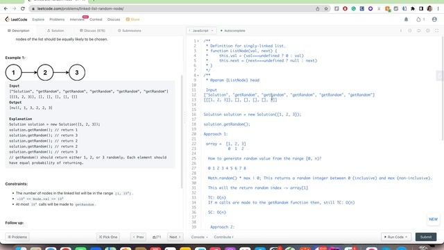Viewport: 444px width, 250px height.
Task: Click the NEW badge button
Action: pos(433,219)
